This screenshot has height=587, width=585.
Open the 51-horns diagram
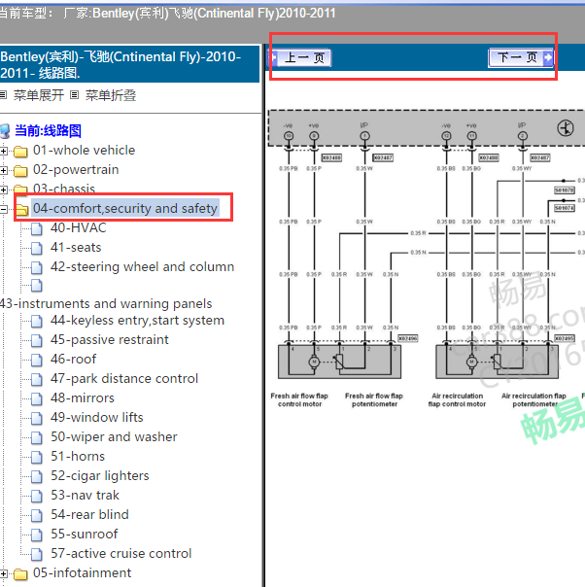tap(78, 457)
